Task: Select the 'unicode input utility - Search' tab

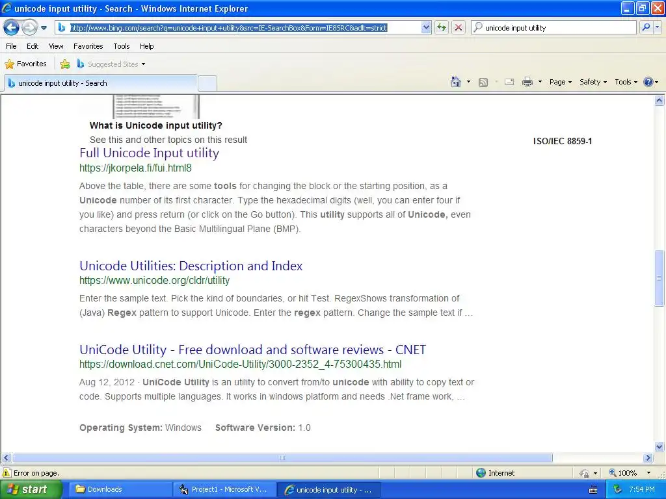Action: pyautogui.click(x=101, y=83)
